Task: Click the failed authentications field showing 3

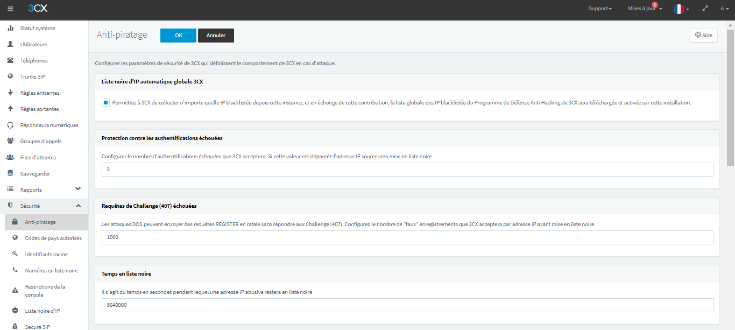Action: pos(407,170)
